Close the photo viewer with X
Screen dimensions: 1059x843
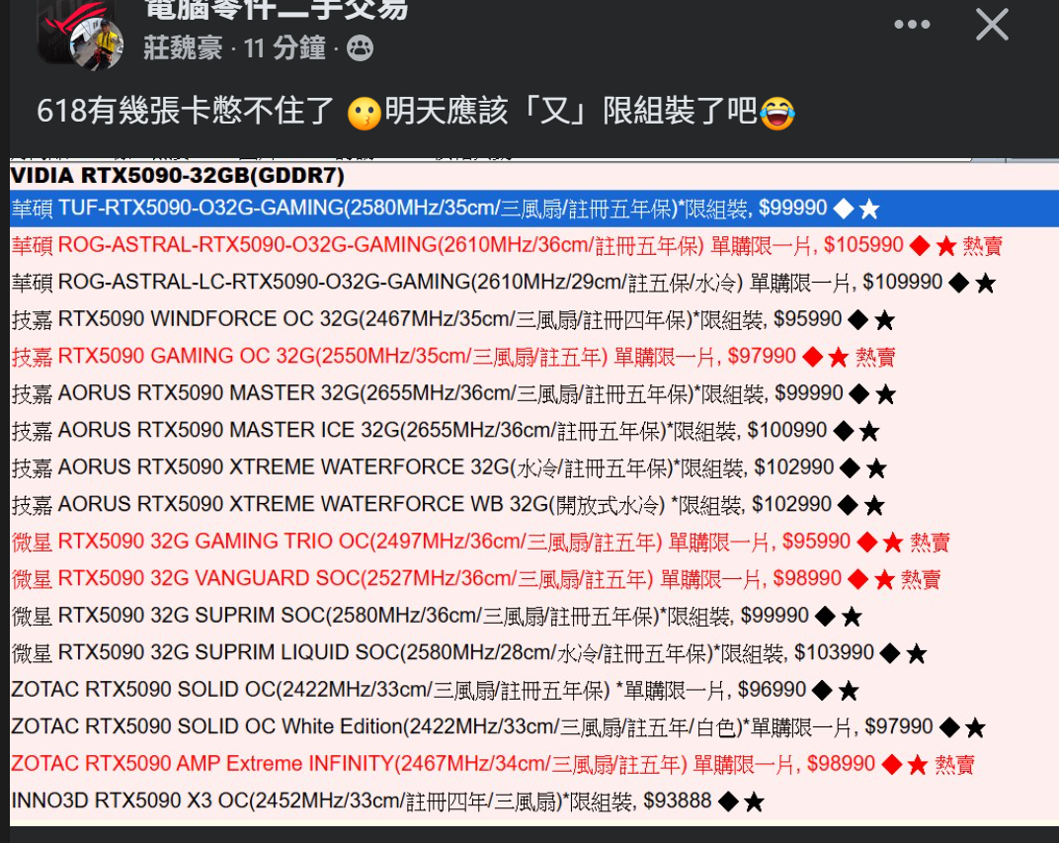point(992,25)
